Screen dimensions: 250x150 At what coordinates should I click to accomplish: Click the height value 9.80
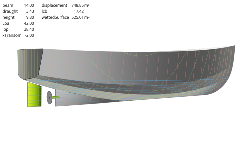point(30,17)
